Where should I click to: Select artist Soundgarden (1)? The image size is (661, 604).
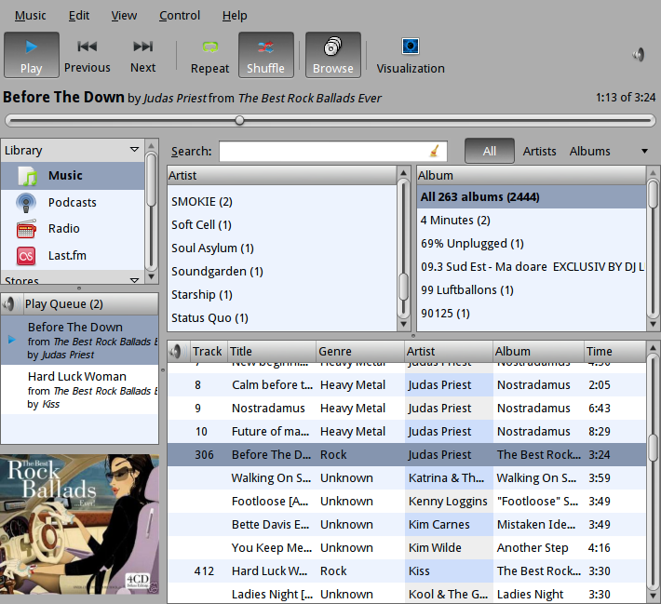point(281,272)
